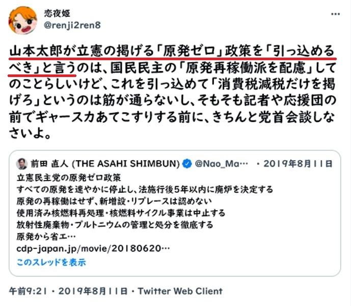Screen dimensions: 351x306
Task: Click the Twitter Web Client source label
Action: [180, 291]
